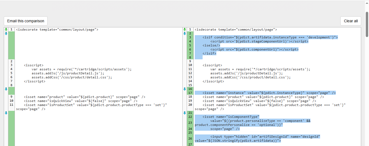Click the green down arrow in right pane
This screenshot has height=146, width=369.
pyautogui.click(x=185, y=30)
